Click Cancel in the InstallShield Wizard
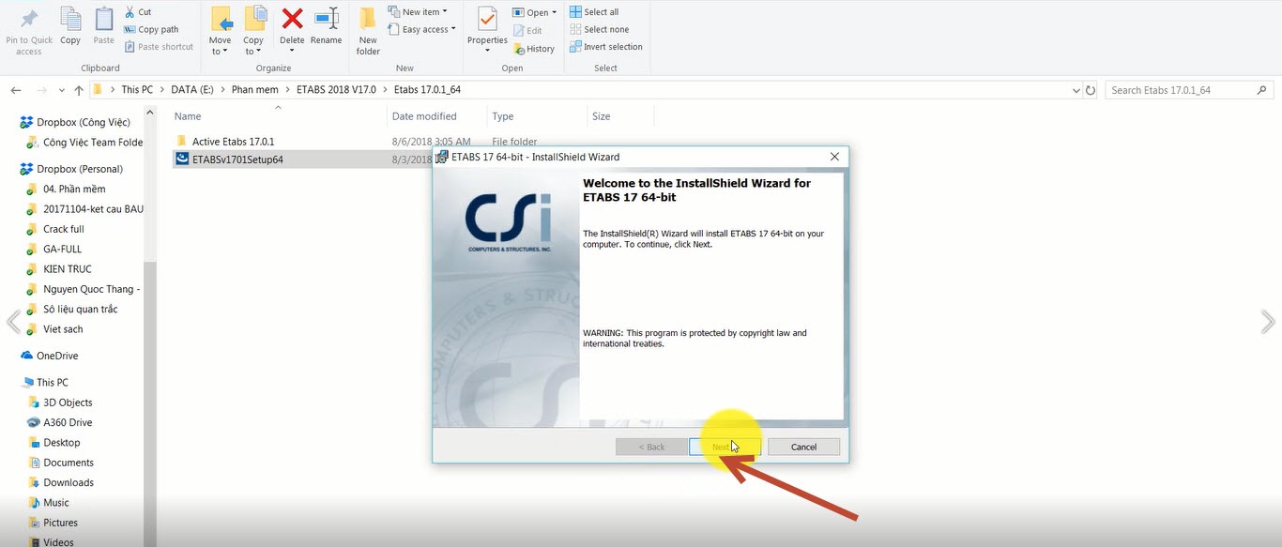This screenshot has width=1282, height=547. pos(803,447)
